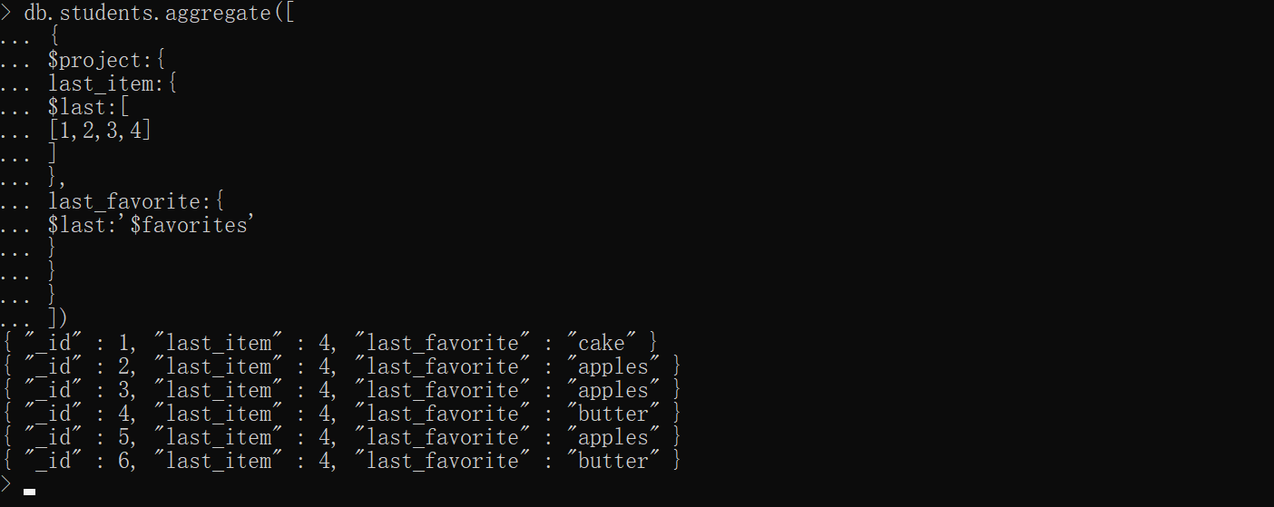This screenshot has width=1274, height=507.
Task: Click the [1,2,3,4] array literal
Action: (x=100, y=132)
